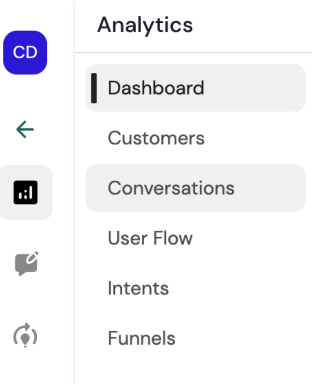Click the Intents link in sidebar

point(138,288)
